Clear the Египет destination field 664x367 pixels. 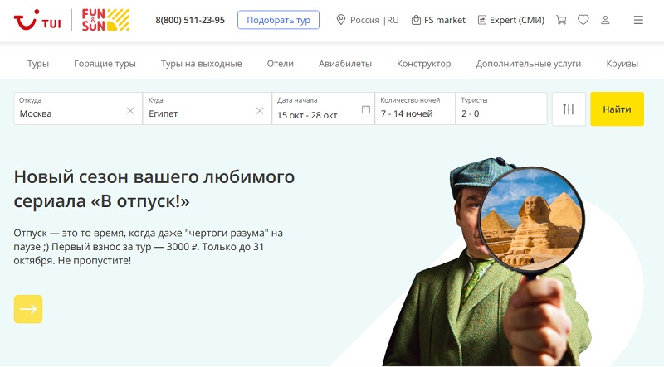coord(260,111)
